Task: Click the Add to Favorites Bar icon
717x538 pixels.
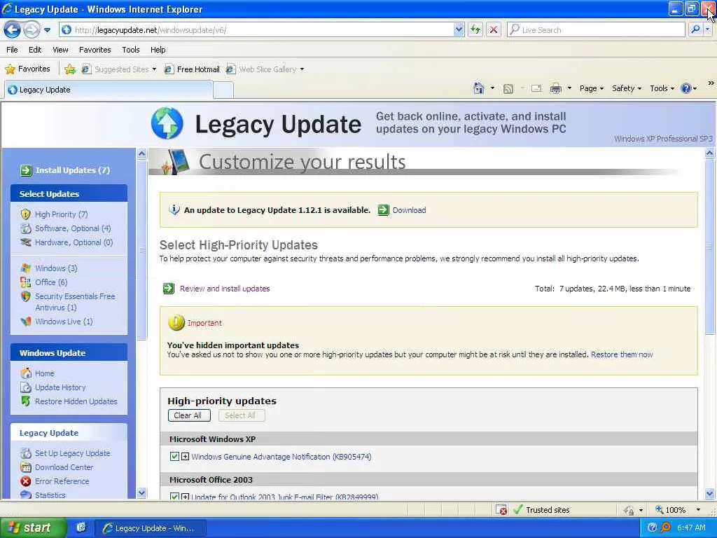Action: click(x=70, y=69)
